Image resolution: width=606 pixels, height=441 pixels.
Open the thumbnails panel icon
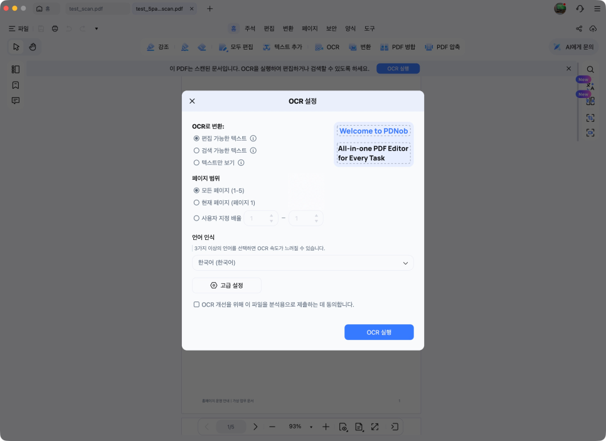point(16,69)
